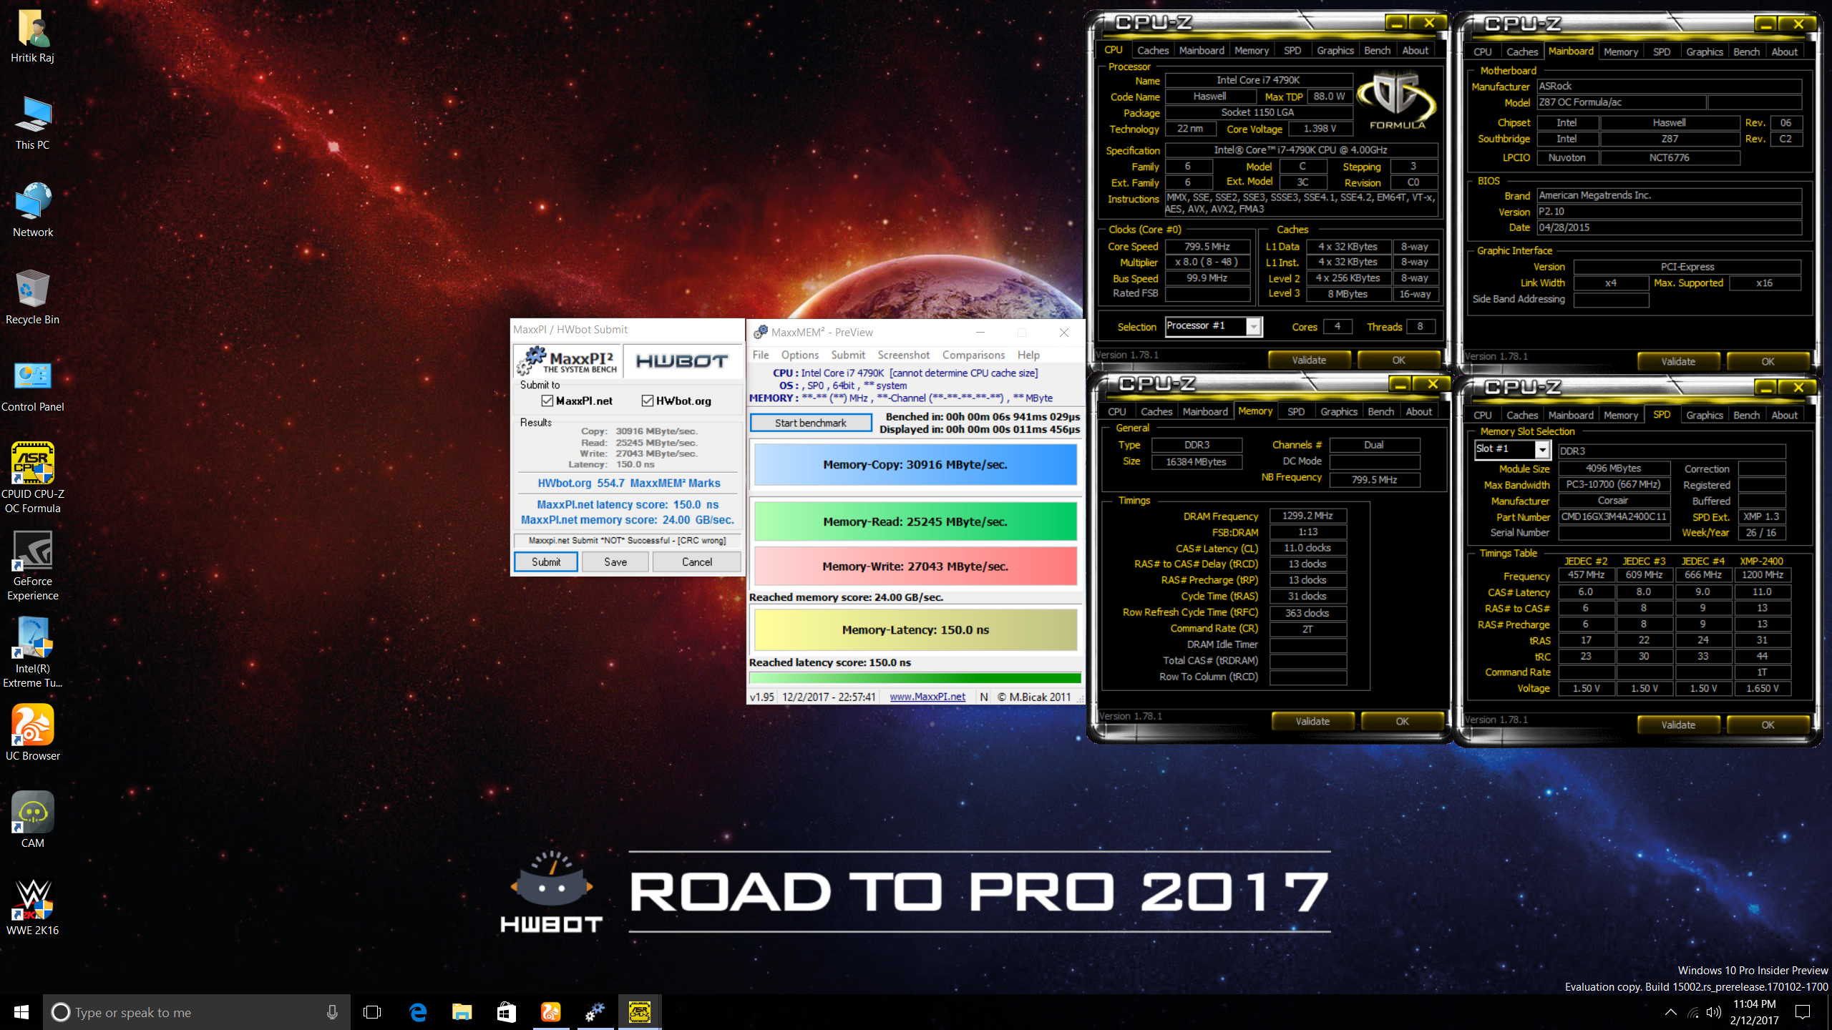Click OK in the SPD tab window
This screenshot has height=1030, width=1832.
click(1768, 725)
